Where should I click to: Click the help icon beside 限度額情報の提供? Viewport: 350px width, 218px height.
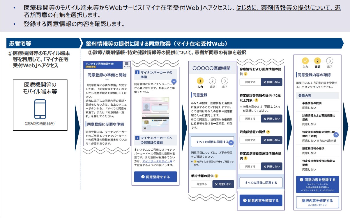click(268, 132)
